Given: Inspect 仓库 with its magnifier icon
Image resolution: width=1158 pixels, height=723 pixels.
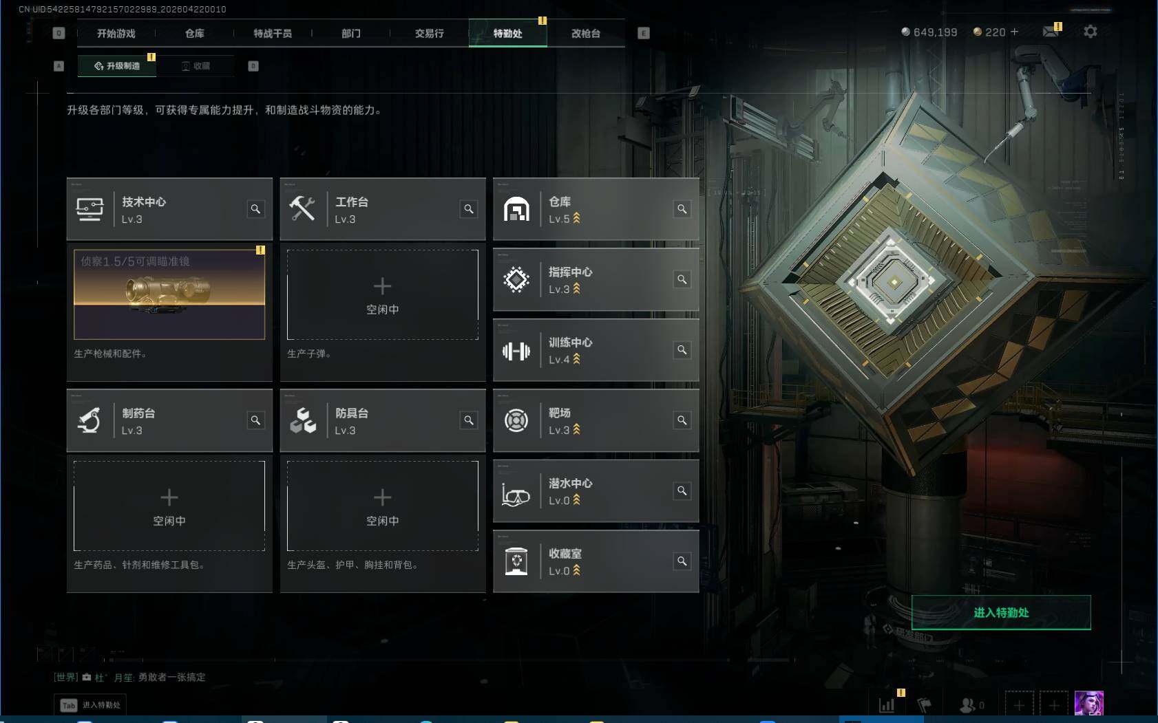Looking at the screenshot, I should pos(682,209).
